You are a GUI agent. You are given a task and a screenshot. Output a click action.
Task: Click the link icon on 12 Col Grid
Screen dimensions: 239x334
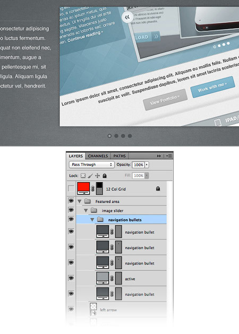pos(92,189)
